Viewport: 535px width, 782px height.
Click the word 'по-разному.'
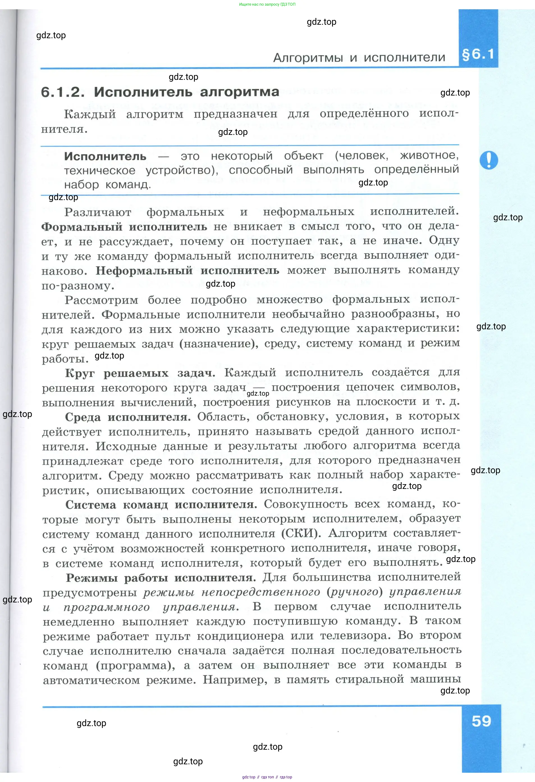tap(78, 286)
